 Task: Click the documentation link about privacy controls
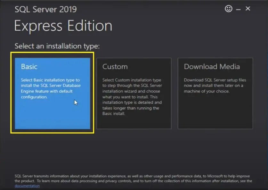(27, 186)
